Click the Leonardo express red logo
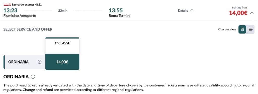Image resolution: width=258 pixels, height=94 pixels. click(x=7, y=5)
